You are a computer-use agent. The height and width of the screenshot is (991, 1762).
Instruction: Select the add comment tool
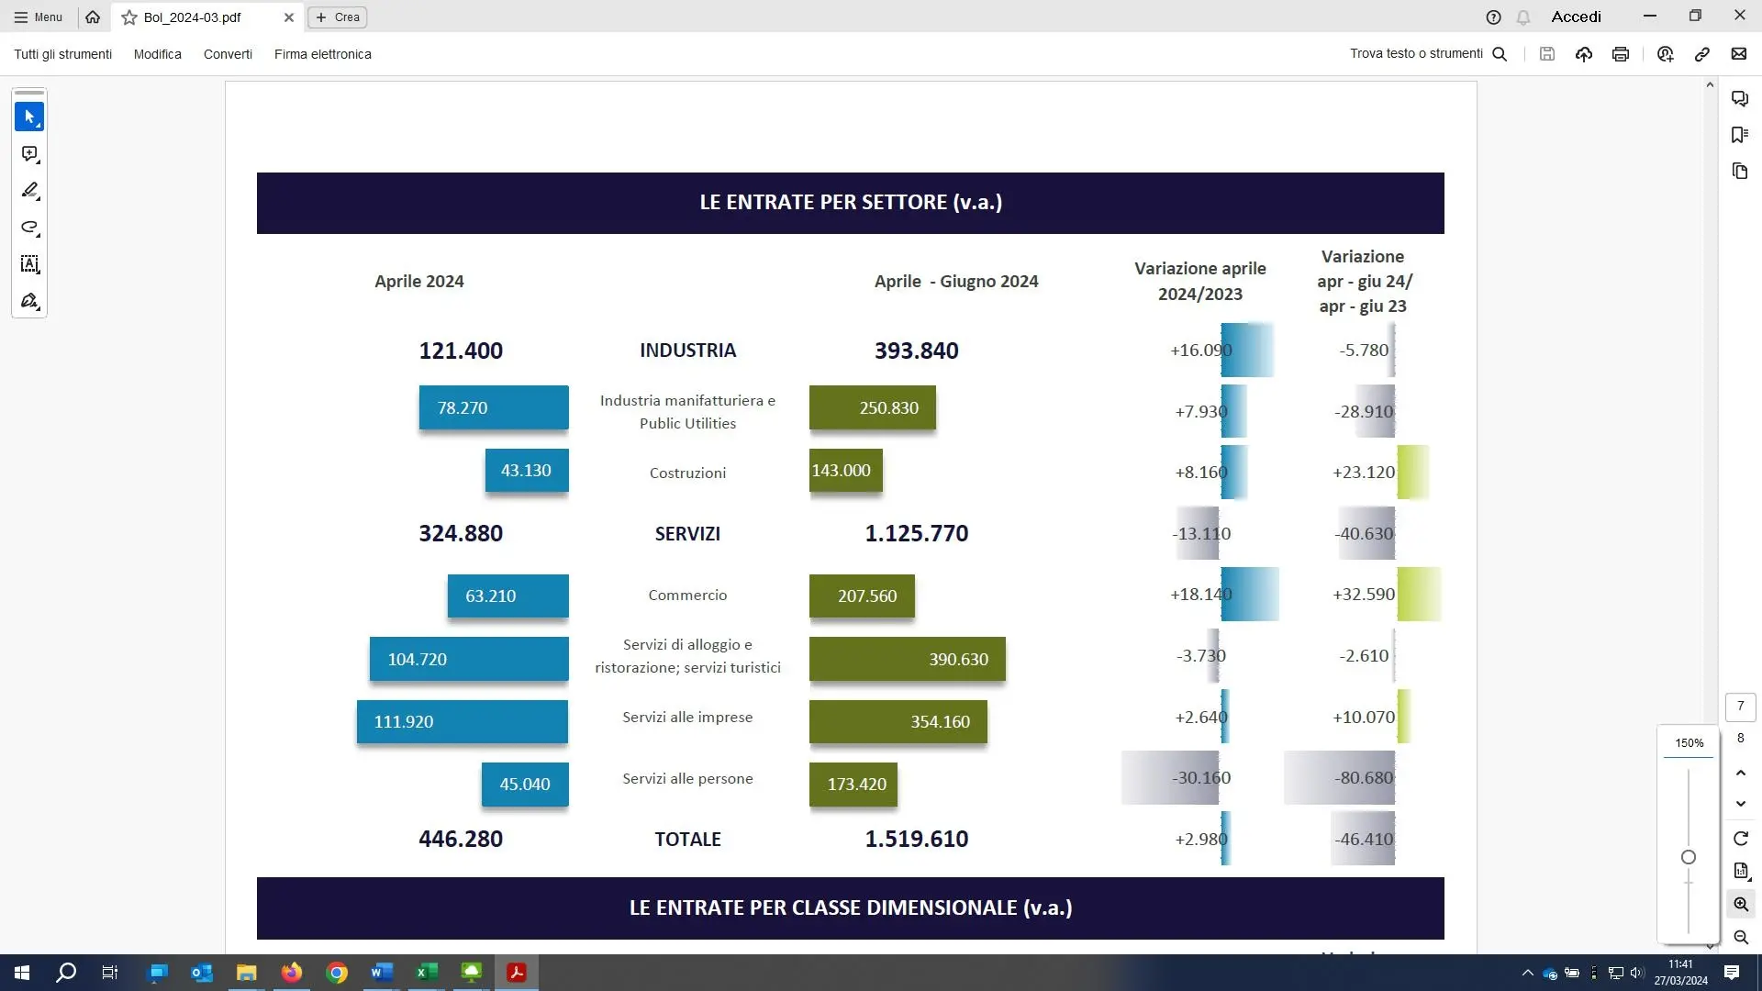pos(29,154)
